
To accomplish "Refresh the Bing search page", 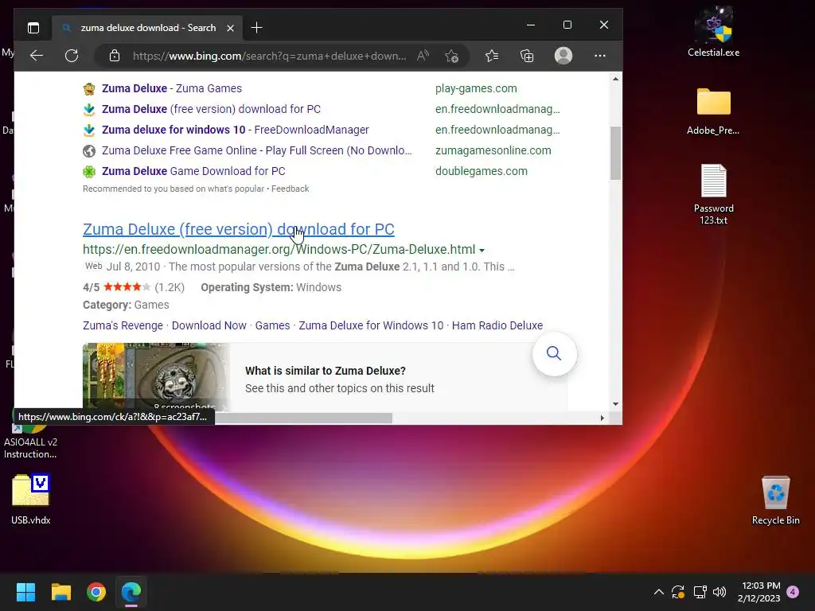I will click(x=72, y=56).
